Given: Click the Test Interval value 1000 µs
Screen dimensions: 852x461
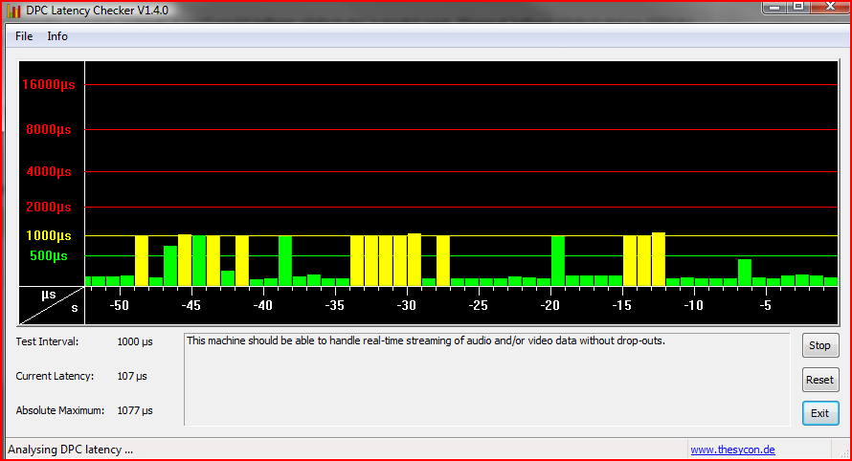Looking at the screenshot, I should pos(135,341).
